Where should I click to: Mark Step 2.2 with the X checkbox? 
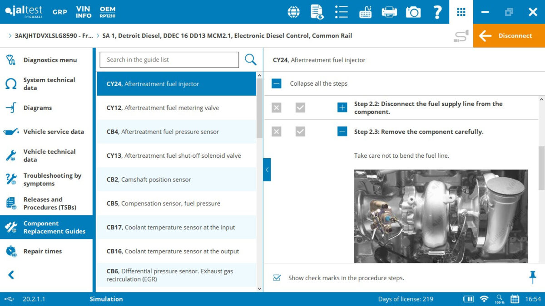(x=276, y=107)
